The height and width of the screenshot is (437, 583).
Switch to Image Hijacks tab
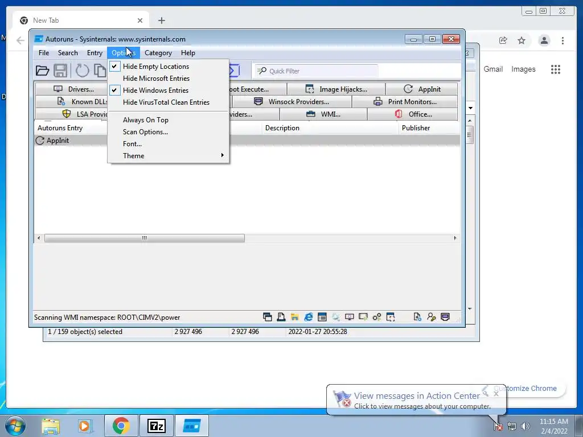pos(336,89)
